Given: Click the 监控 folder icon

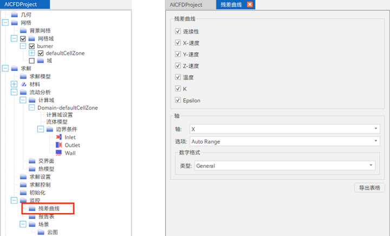Looking at the screenshot, I should (23, 200).
